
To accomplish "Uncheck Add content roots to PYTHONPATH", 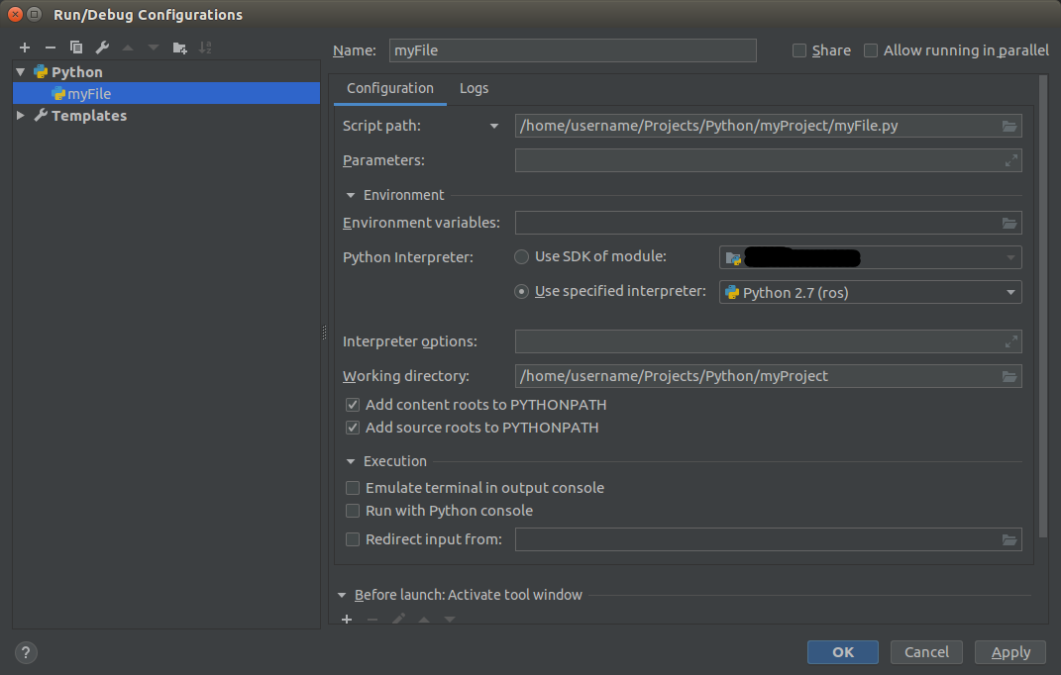I will [x=353, y=405].
